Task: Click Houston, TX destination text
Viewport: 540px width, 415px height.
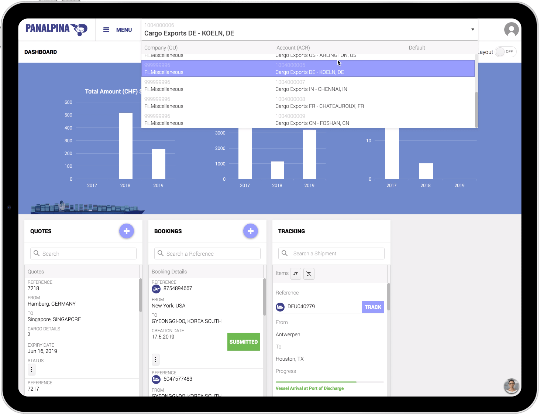Action: coord(290,359)
